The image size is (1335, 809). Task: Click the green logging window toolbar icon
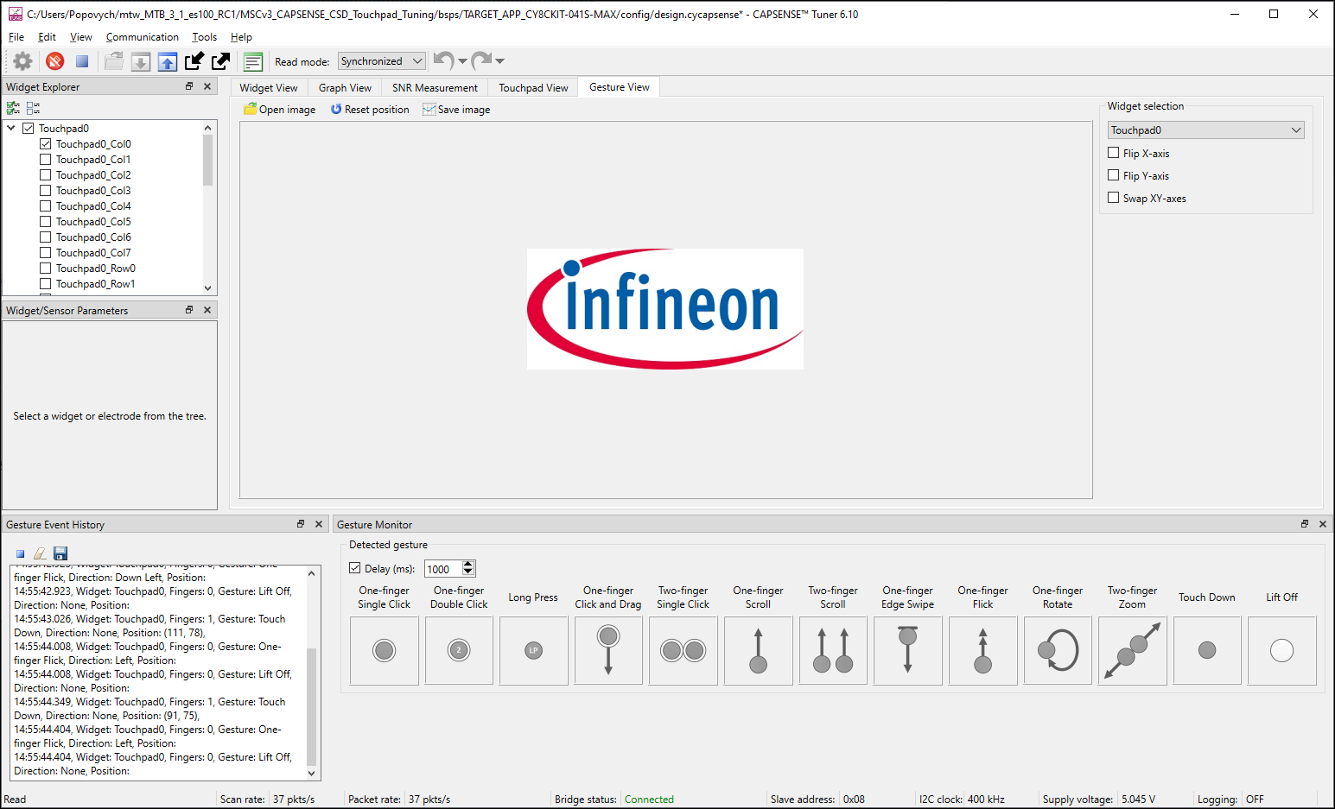tap(253, 61)
